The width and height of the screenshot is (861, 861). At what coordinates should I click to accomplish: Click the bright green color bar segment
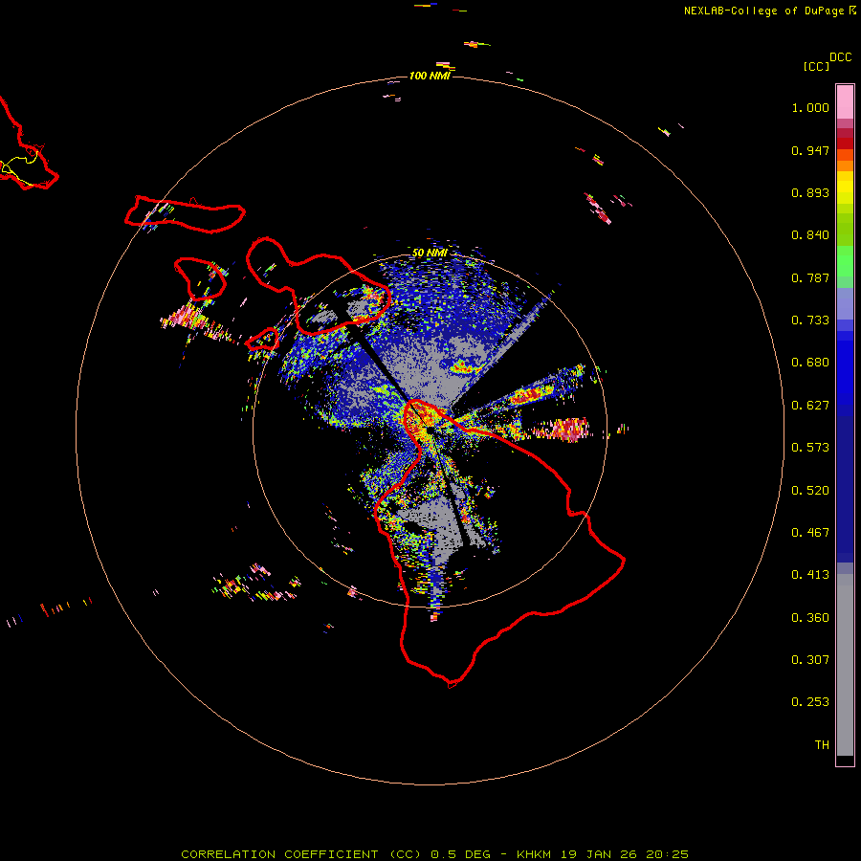845,261
